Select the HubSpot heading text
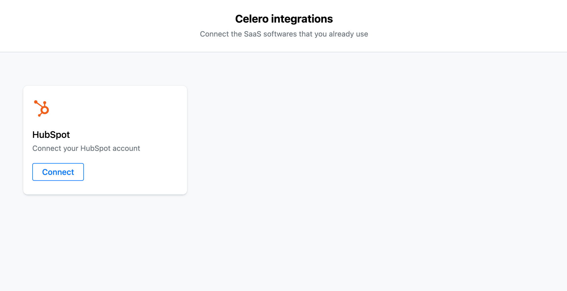The width and height of the screenshot is (567, 291). point(51,135)
